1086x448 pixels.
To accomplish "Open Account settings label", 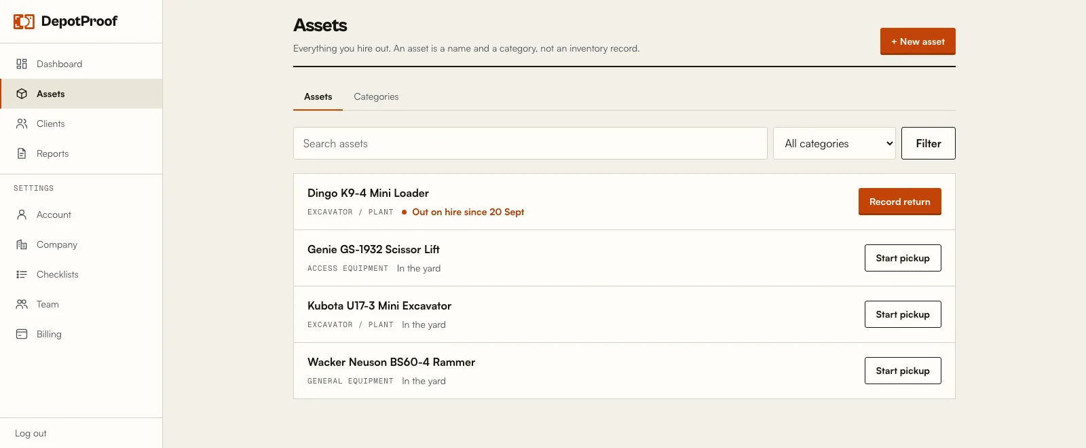I will (54, 214).
